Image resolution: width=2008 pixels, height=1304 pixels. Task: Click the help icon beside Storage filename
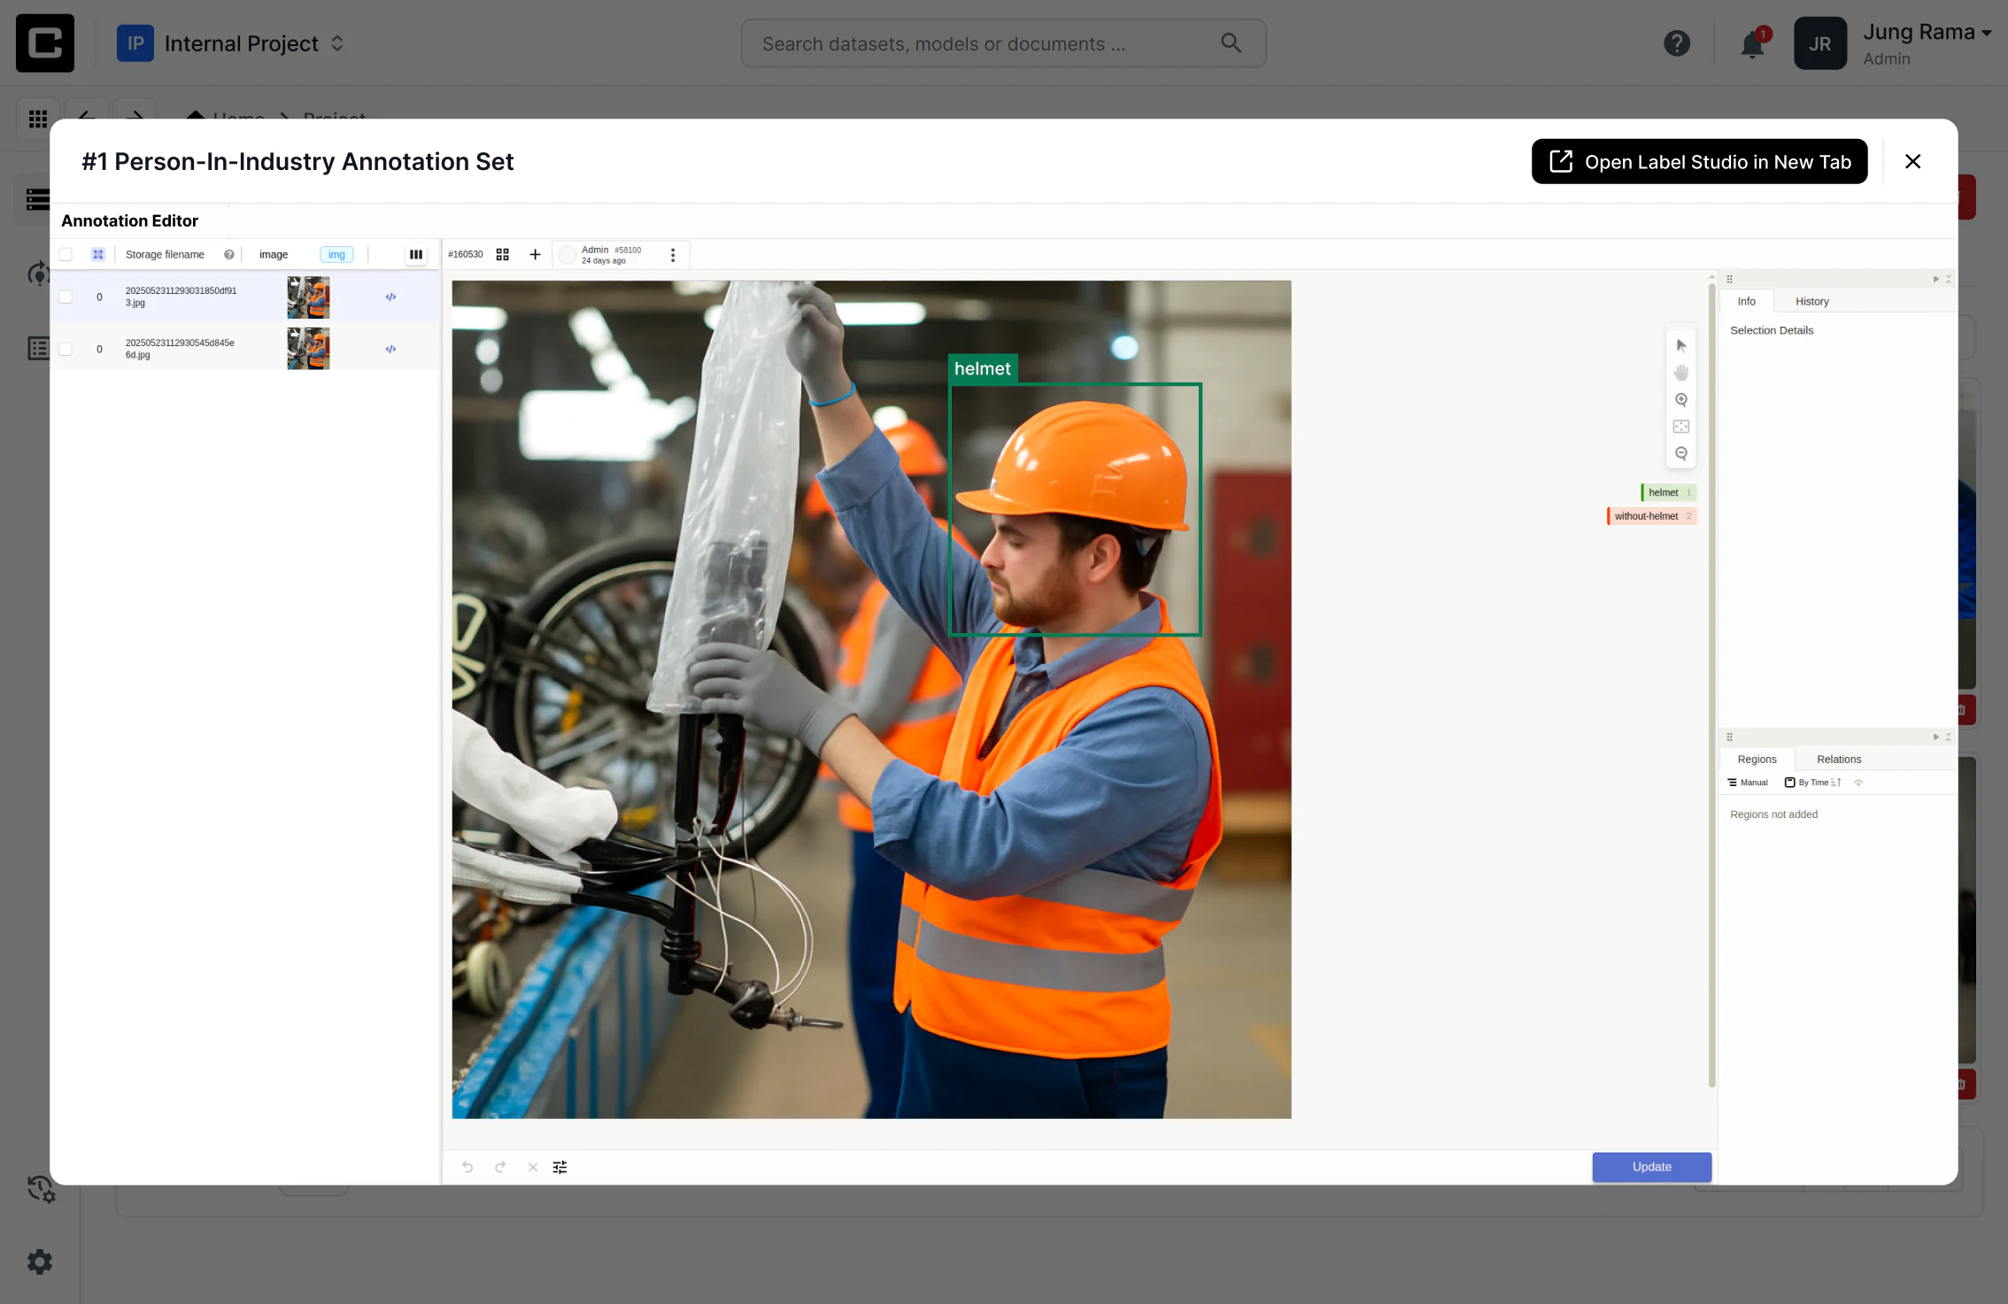pyautogui.click(x=228, y=254)
